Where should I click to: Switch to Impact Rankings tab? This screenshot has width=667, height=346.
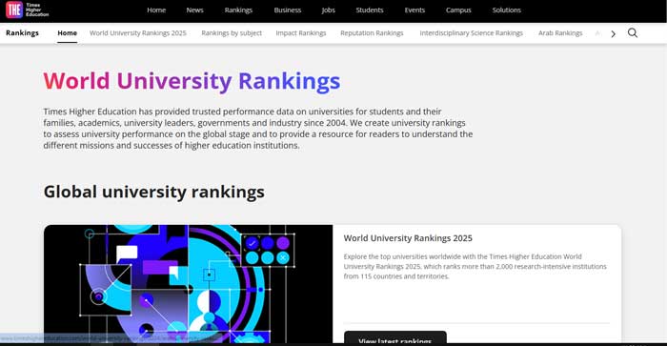tap(301, 32)
